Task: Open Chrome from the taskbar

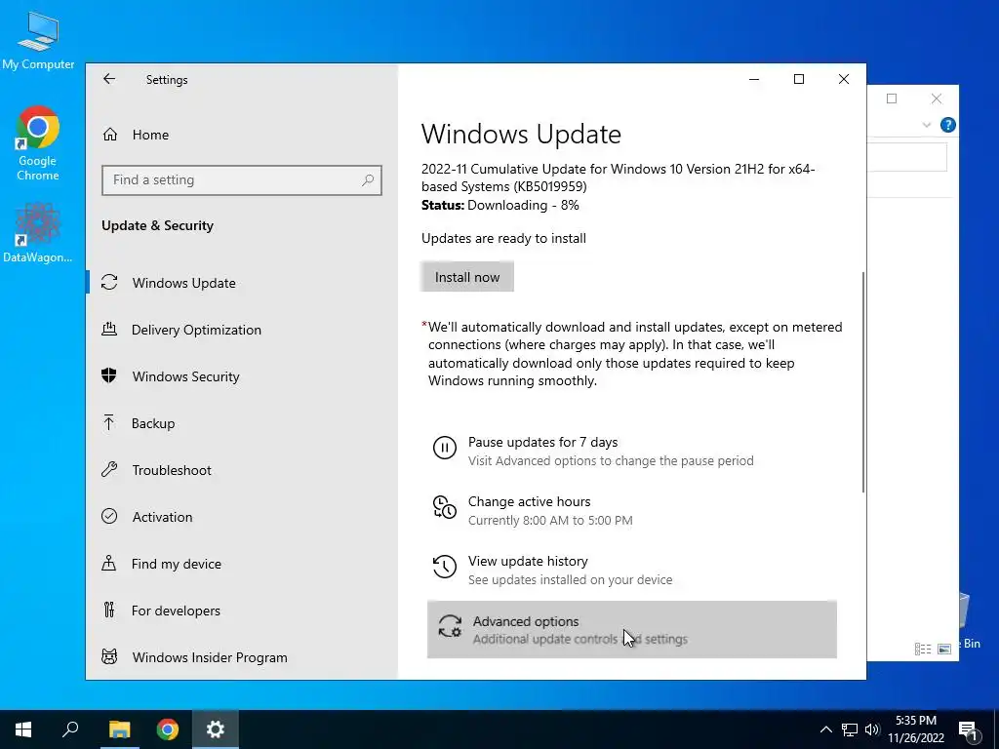Action: click(168, 729)
